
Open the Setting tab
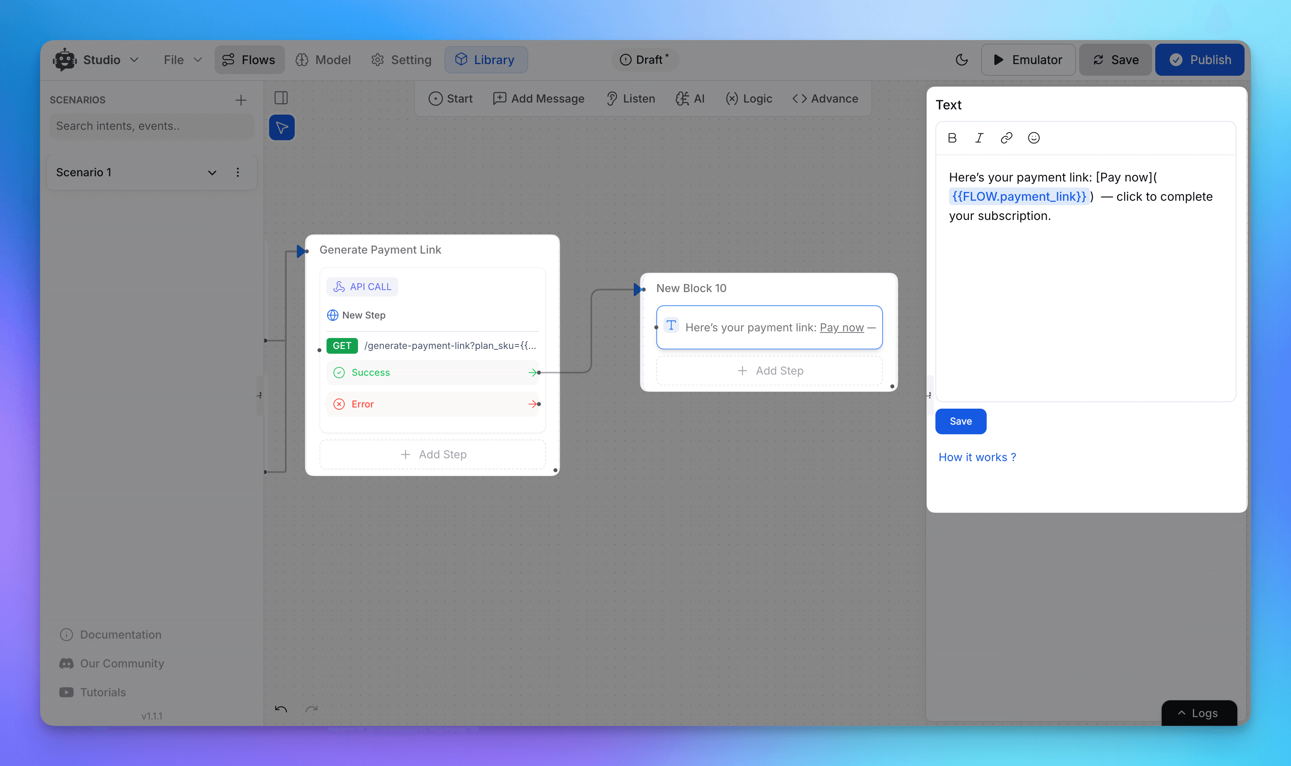(x=401, y=60)
